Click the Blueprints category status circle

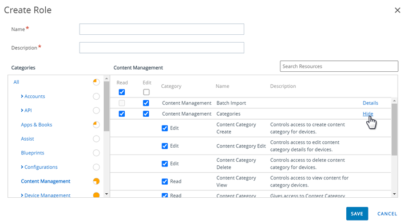(x=96, y=153)
